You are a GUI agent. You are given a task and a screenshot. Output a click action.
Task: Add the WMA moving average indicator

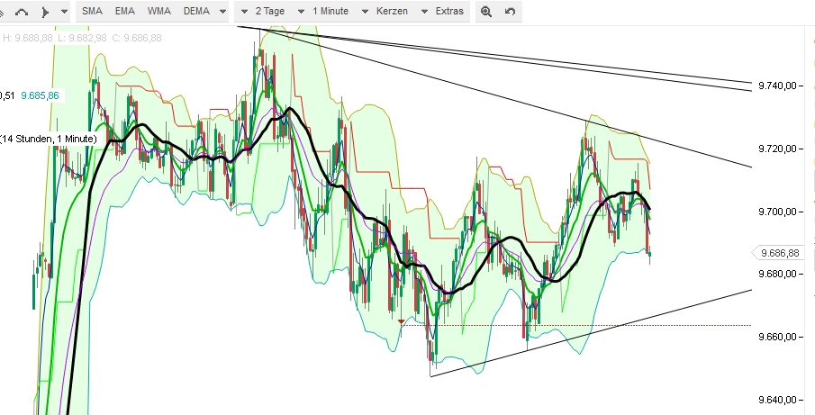159,11
